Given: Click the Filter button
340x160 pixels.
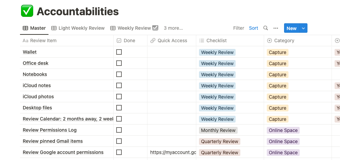Looking at the screenshot, I should click(x=239, y=28).
